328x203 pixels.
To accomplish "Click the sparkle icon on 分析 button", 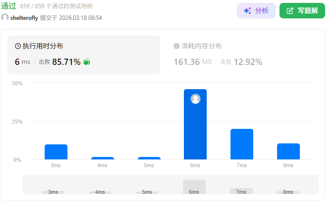I will (247, 11).
